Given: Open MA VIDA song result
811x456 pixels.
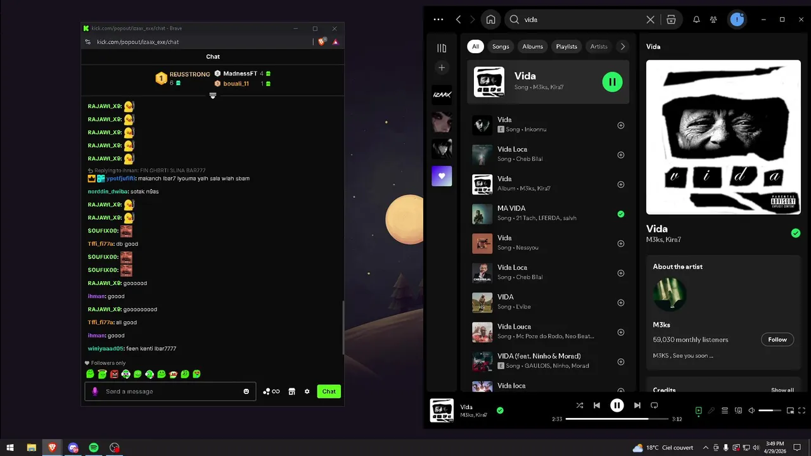Looking at the screenshot, I should pos(548,214).
